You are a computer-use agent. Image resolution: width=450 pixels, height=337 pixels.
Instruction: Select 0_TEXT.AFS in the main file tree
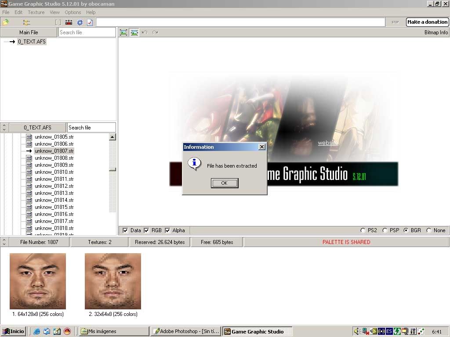coord(32,42)
